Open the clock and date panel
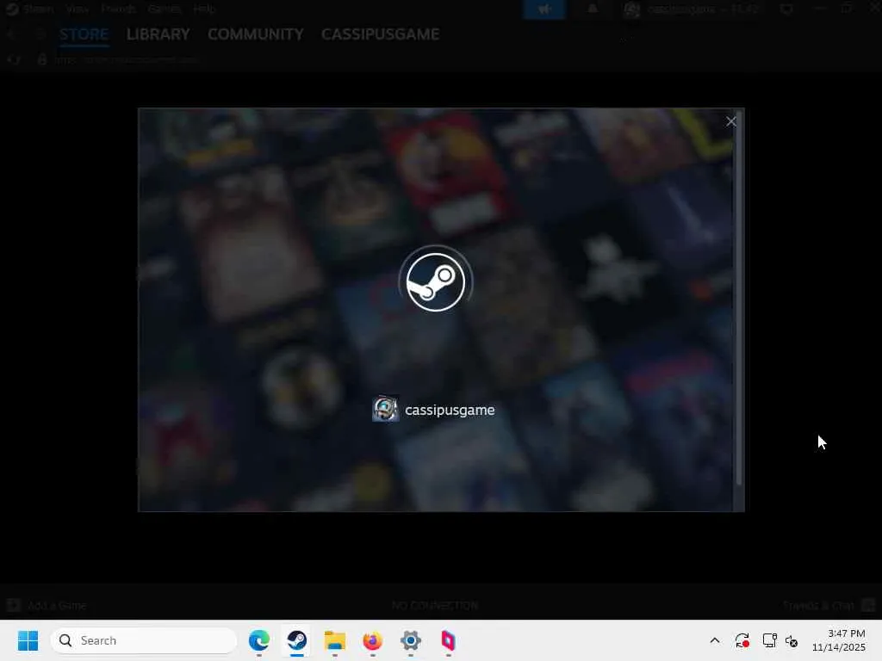The width and height of the screenshot is (882, 661). pos(838,640)
